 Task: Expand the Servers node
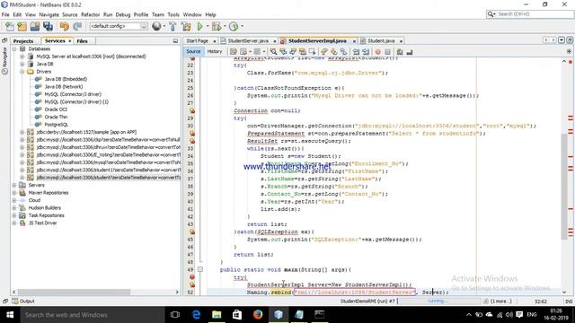[x=14, y=186]
